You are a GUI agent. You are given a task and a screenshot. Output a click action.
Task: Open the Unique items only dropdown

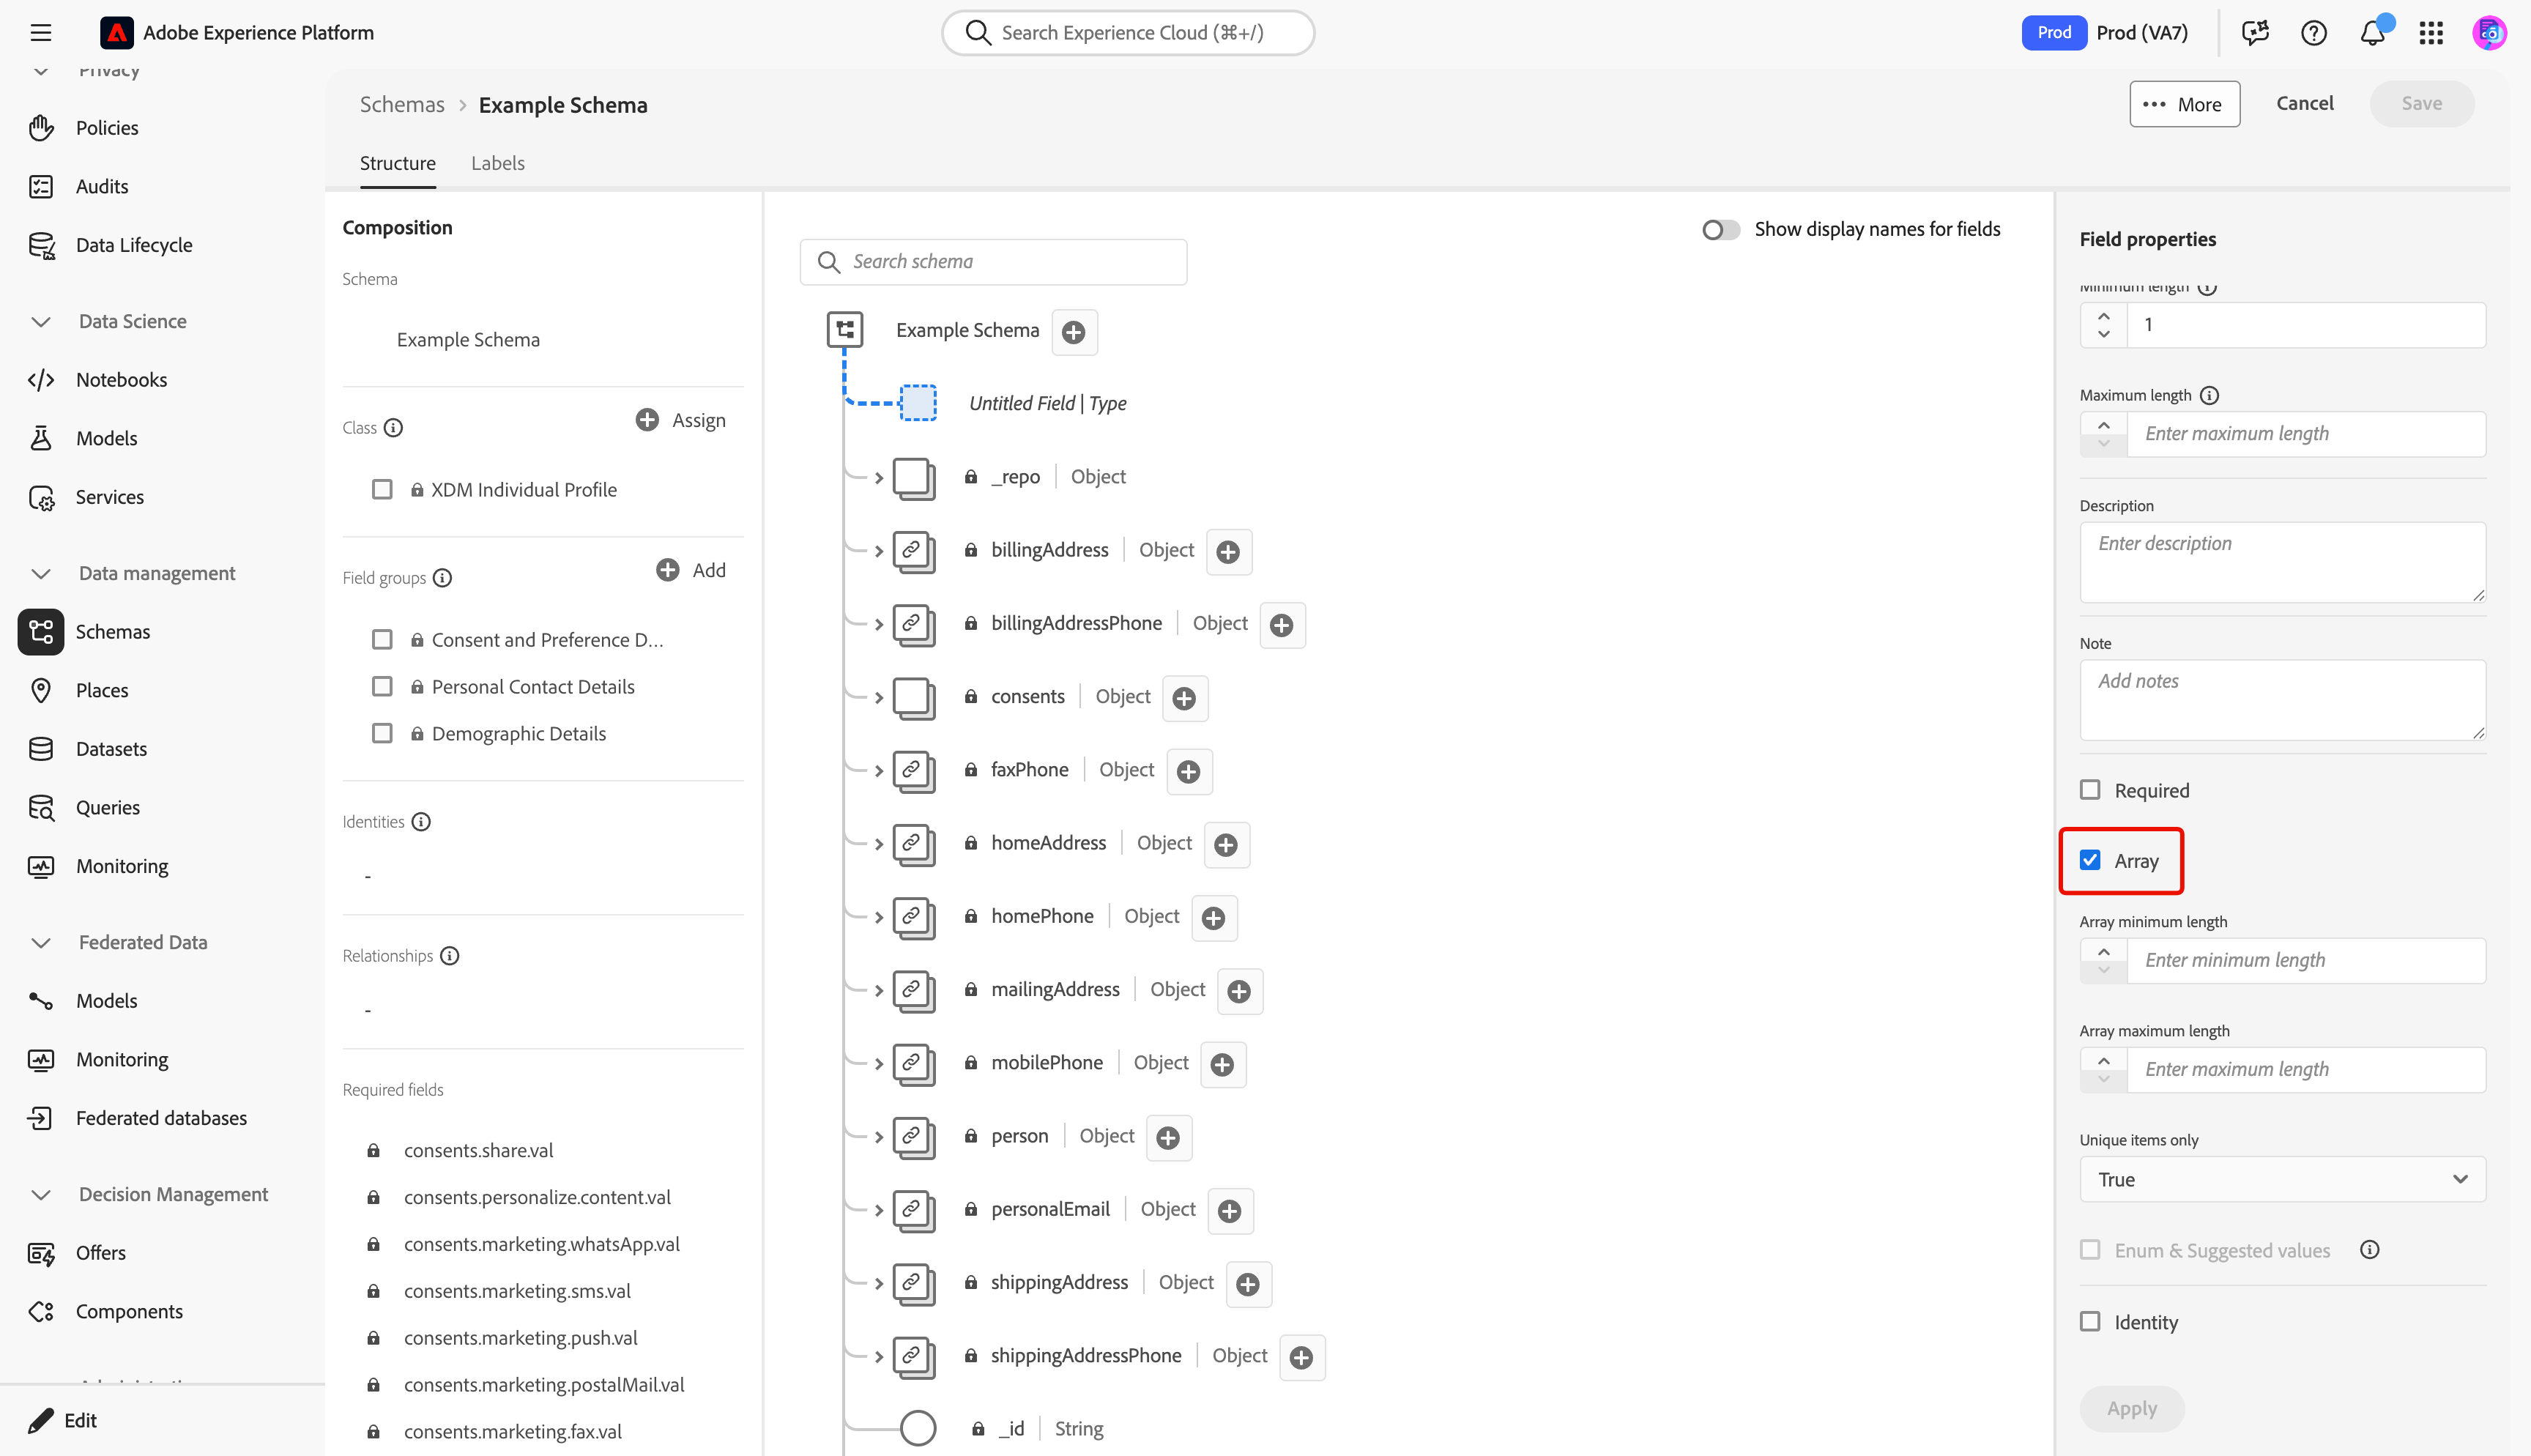[2282, 1179]
